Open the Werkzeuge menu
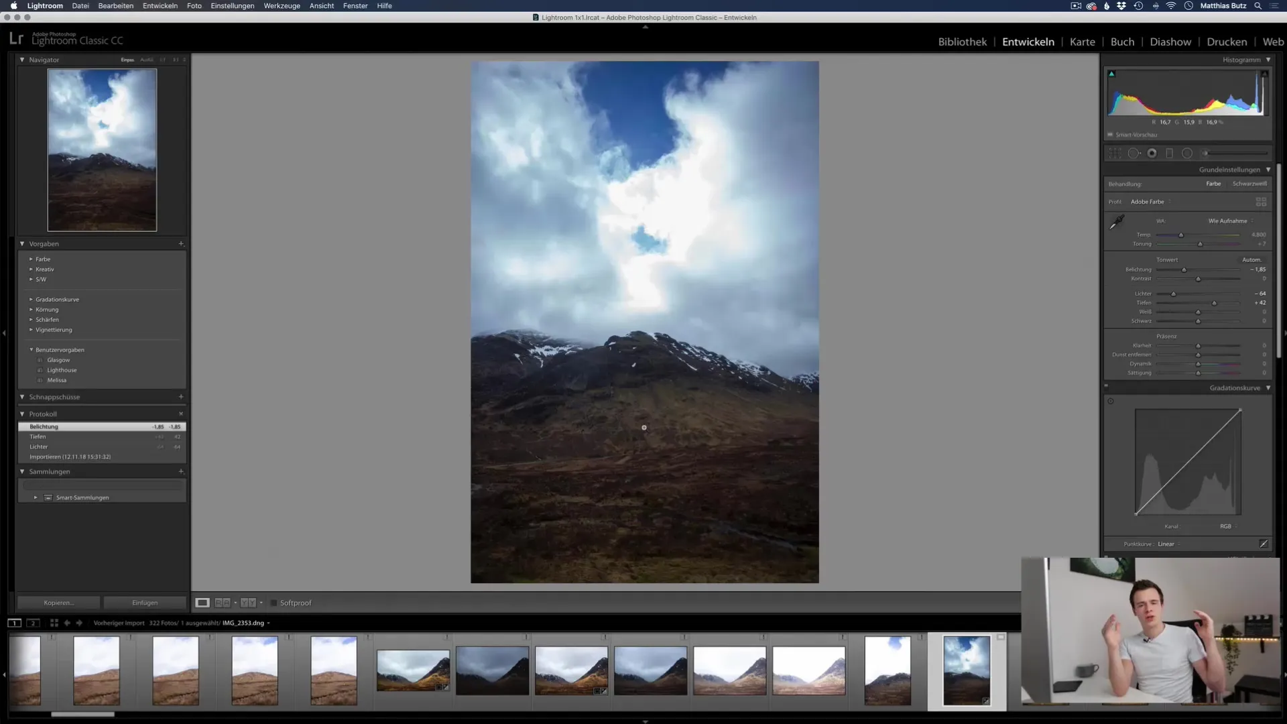 (x=282, y=5)
